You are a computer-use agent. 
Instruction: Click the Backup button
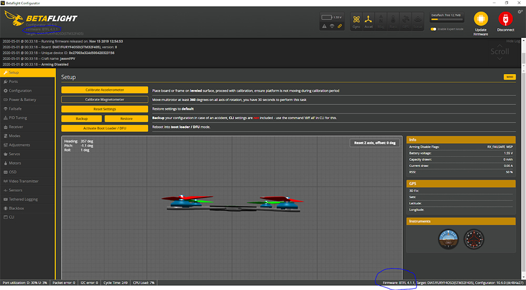(x=82, y=118)
